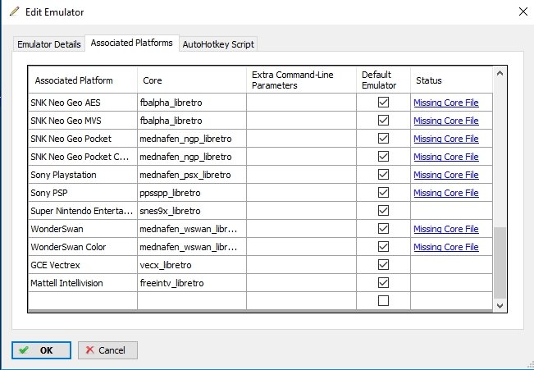Screen dimensions: 534x370
Task: Switch to the AutoHotkey Script tab
Action: click(218, 44)
